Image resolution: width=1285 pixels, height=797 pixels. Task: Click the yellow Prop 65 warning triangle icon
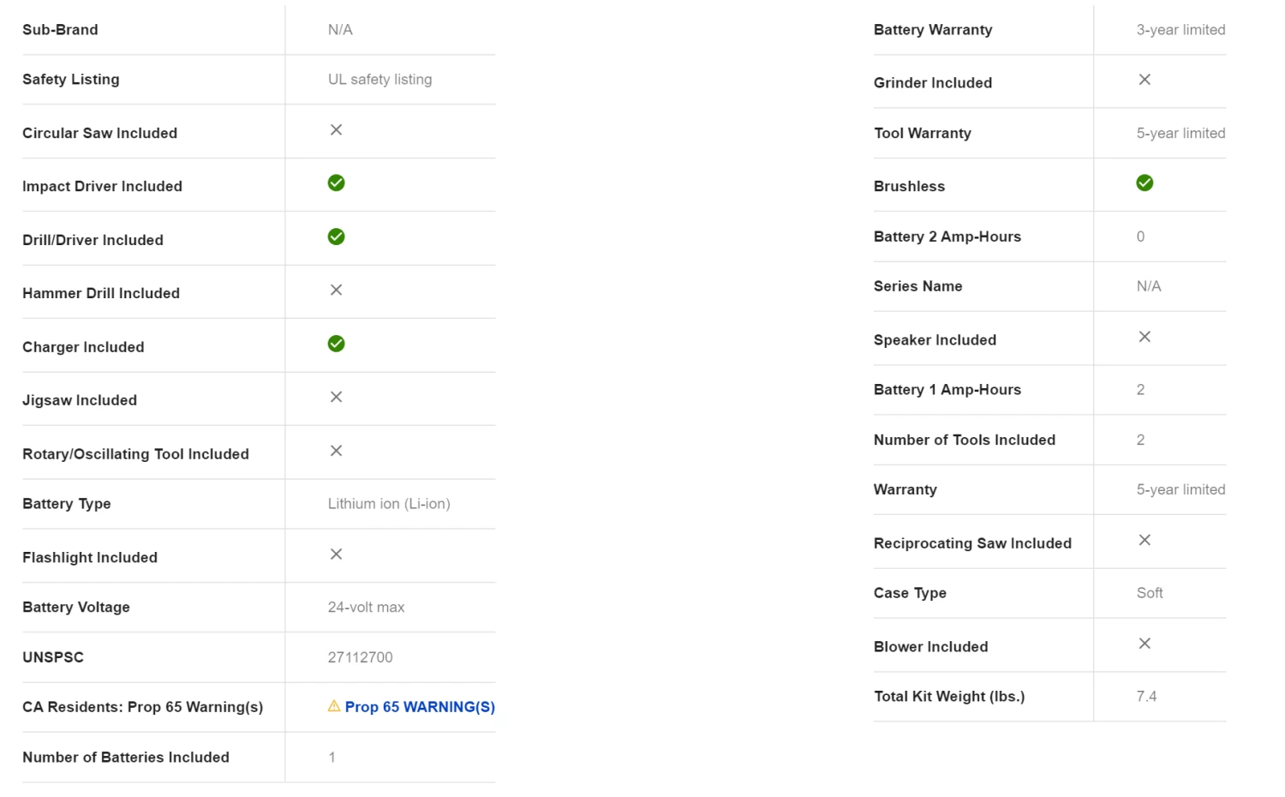pos(334,706)
